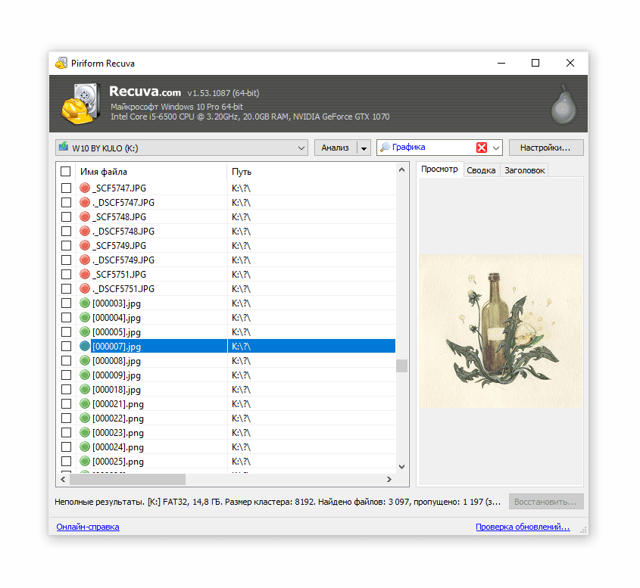Click the vertical scrollbar thumb
The image size is (640, 588).
[x=401, y=366]
